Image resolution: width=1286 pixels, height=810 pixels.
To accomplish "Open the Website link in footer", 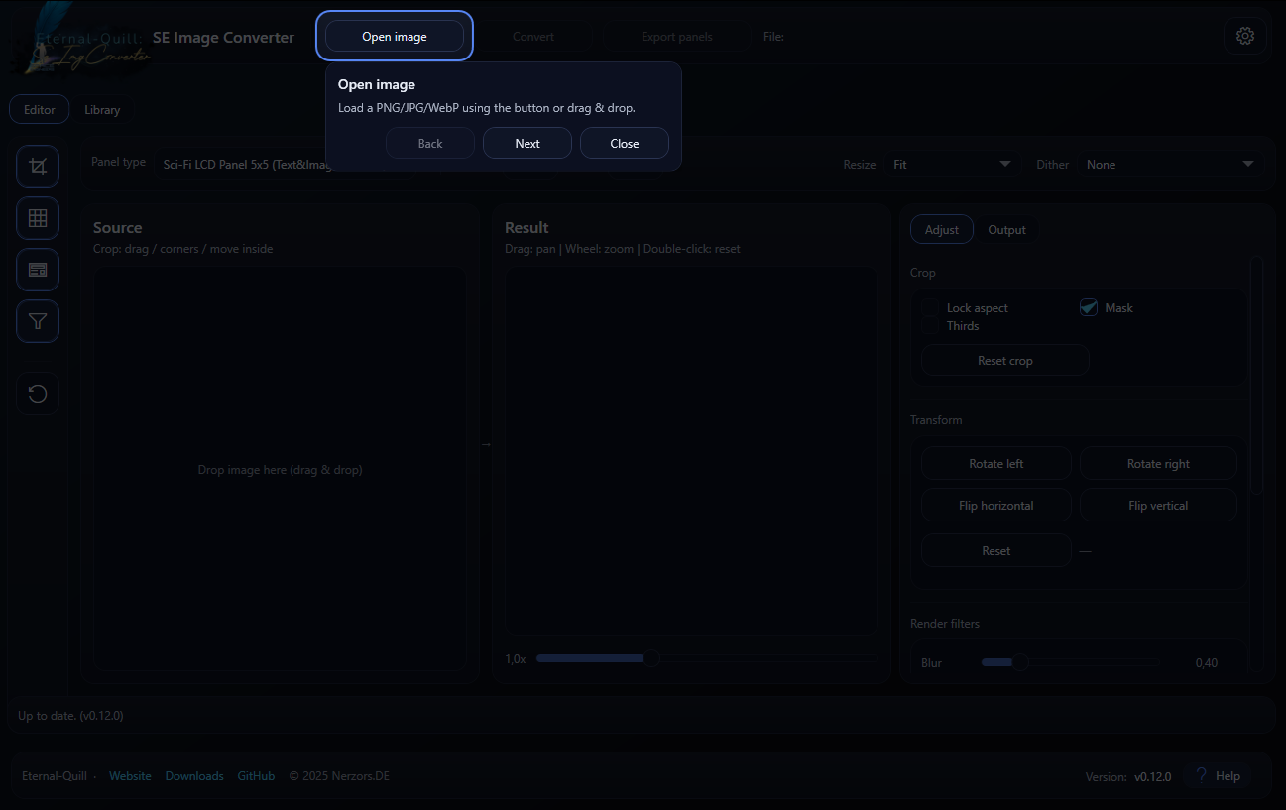I will (x=130, y=776).
